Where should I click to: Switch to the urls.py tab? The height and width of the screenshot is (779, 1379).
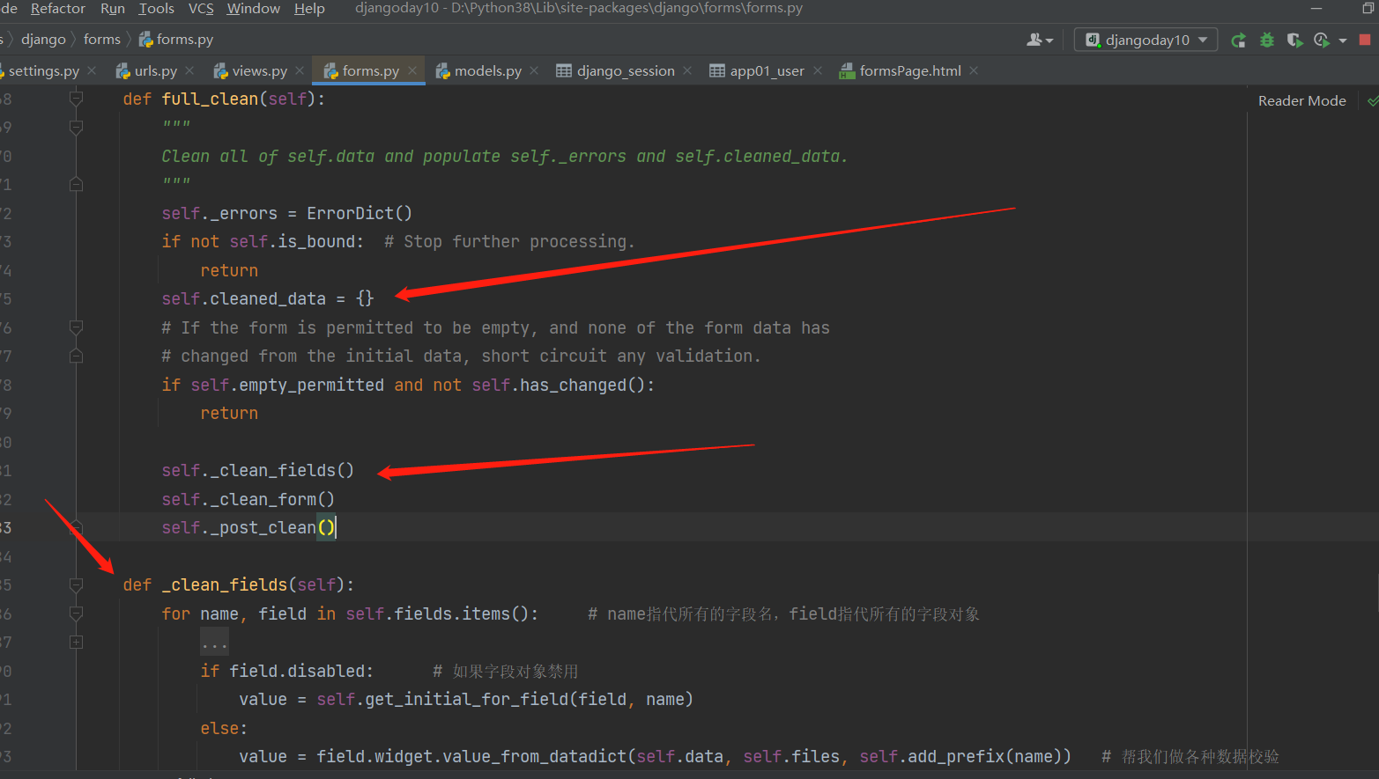(x=156, y=71)
